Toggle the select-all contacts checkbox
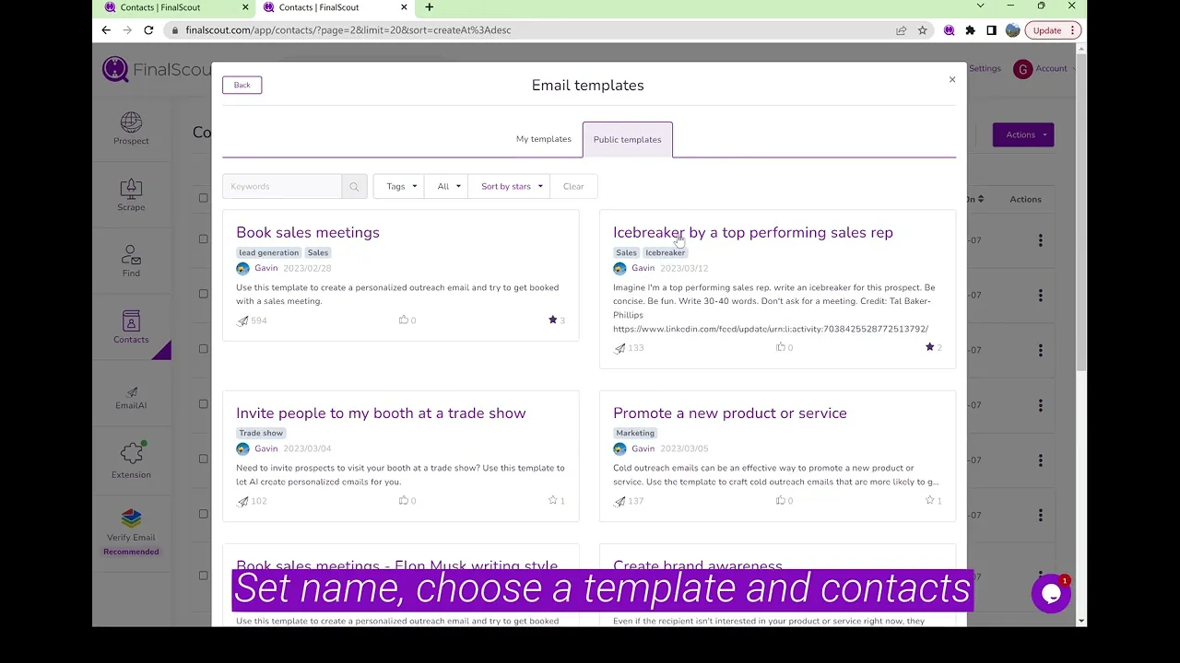This screenshot has height=663, width=1180. click(x=203, y=198)
